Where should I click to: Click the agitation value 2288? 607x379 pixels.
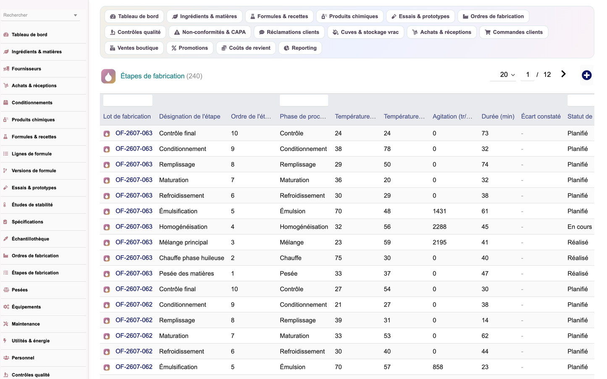point(439,227)
